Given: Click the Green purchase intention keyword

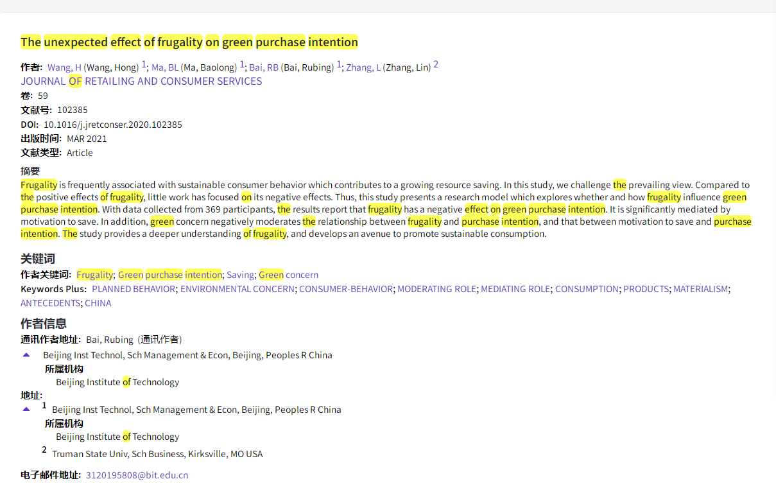Looking at the screenshot, I should point(170,275).
